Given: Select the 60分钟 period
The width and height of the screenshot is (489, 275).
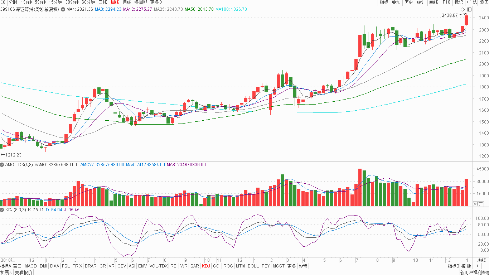Looking at the screenshot, I should pos(88,2).
